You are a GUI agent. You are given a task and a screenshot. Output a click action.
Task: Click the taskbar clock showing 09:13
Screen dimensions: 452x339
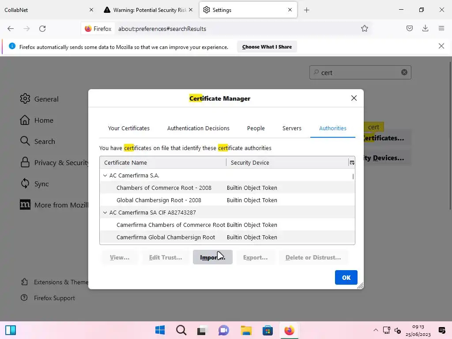pos(418,330)
